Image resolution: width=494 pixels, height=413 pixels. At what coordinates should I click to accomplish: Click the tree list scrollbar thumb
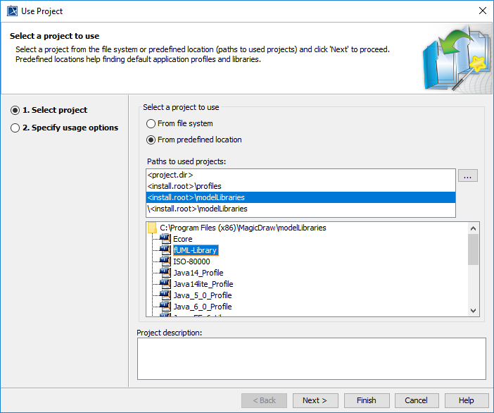point(473,249)
